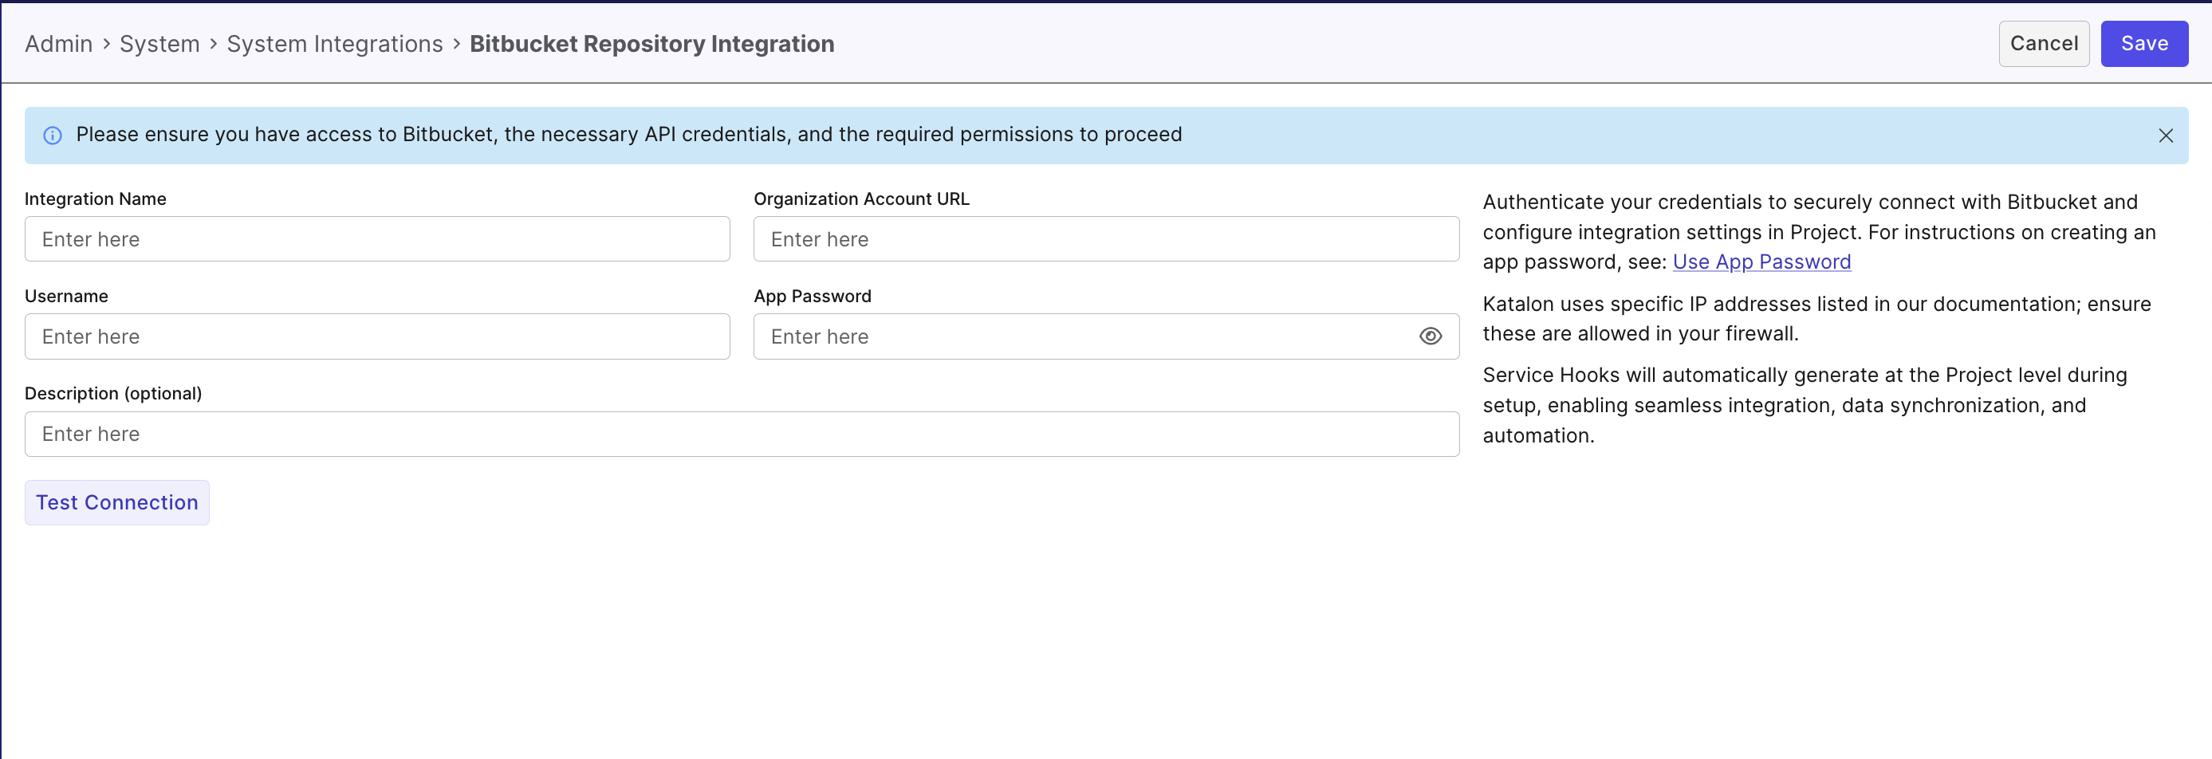Focus the Integration Name field

(x=377, y=238)
